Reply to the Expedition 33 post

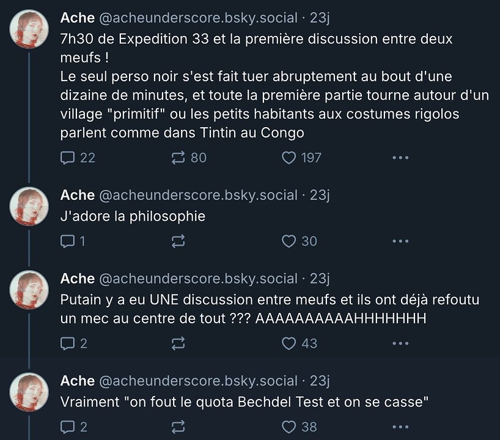point(68,158)
